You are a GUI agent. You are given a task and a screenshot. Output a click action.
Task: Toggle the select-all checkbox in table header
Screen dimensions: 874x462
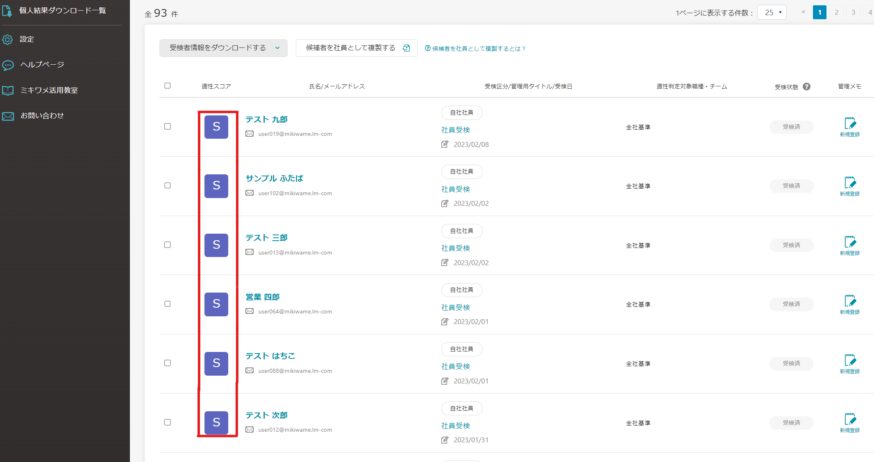168,86
